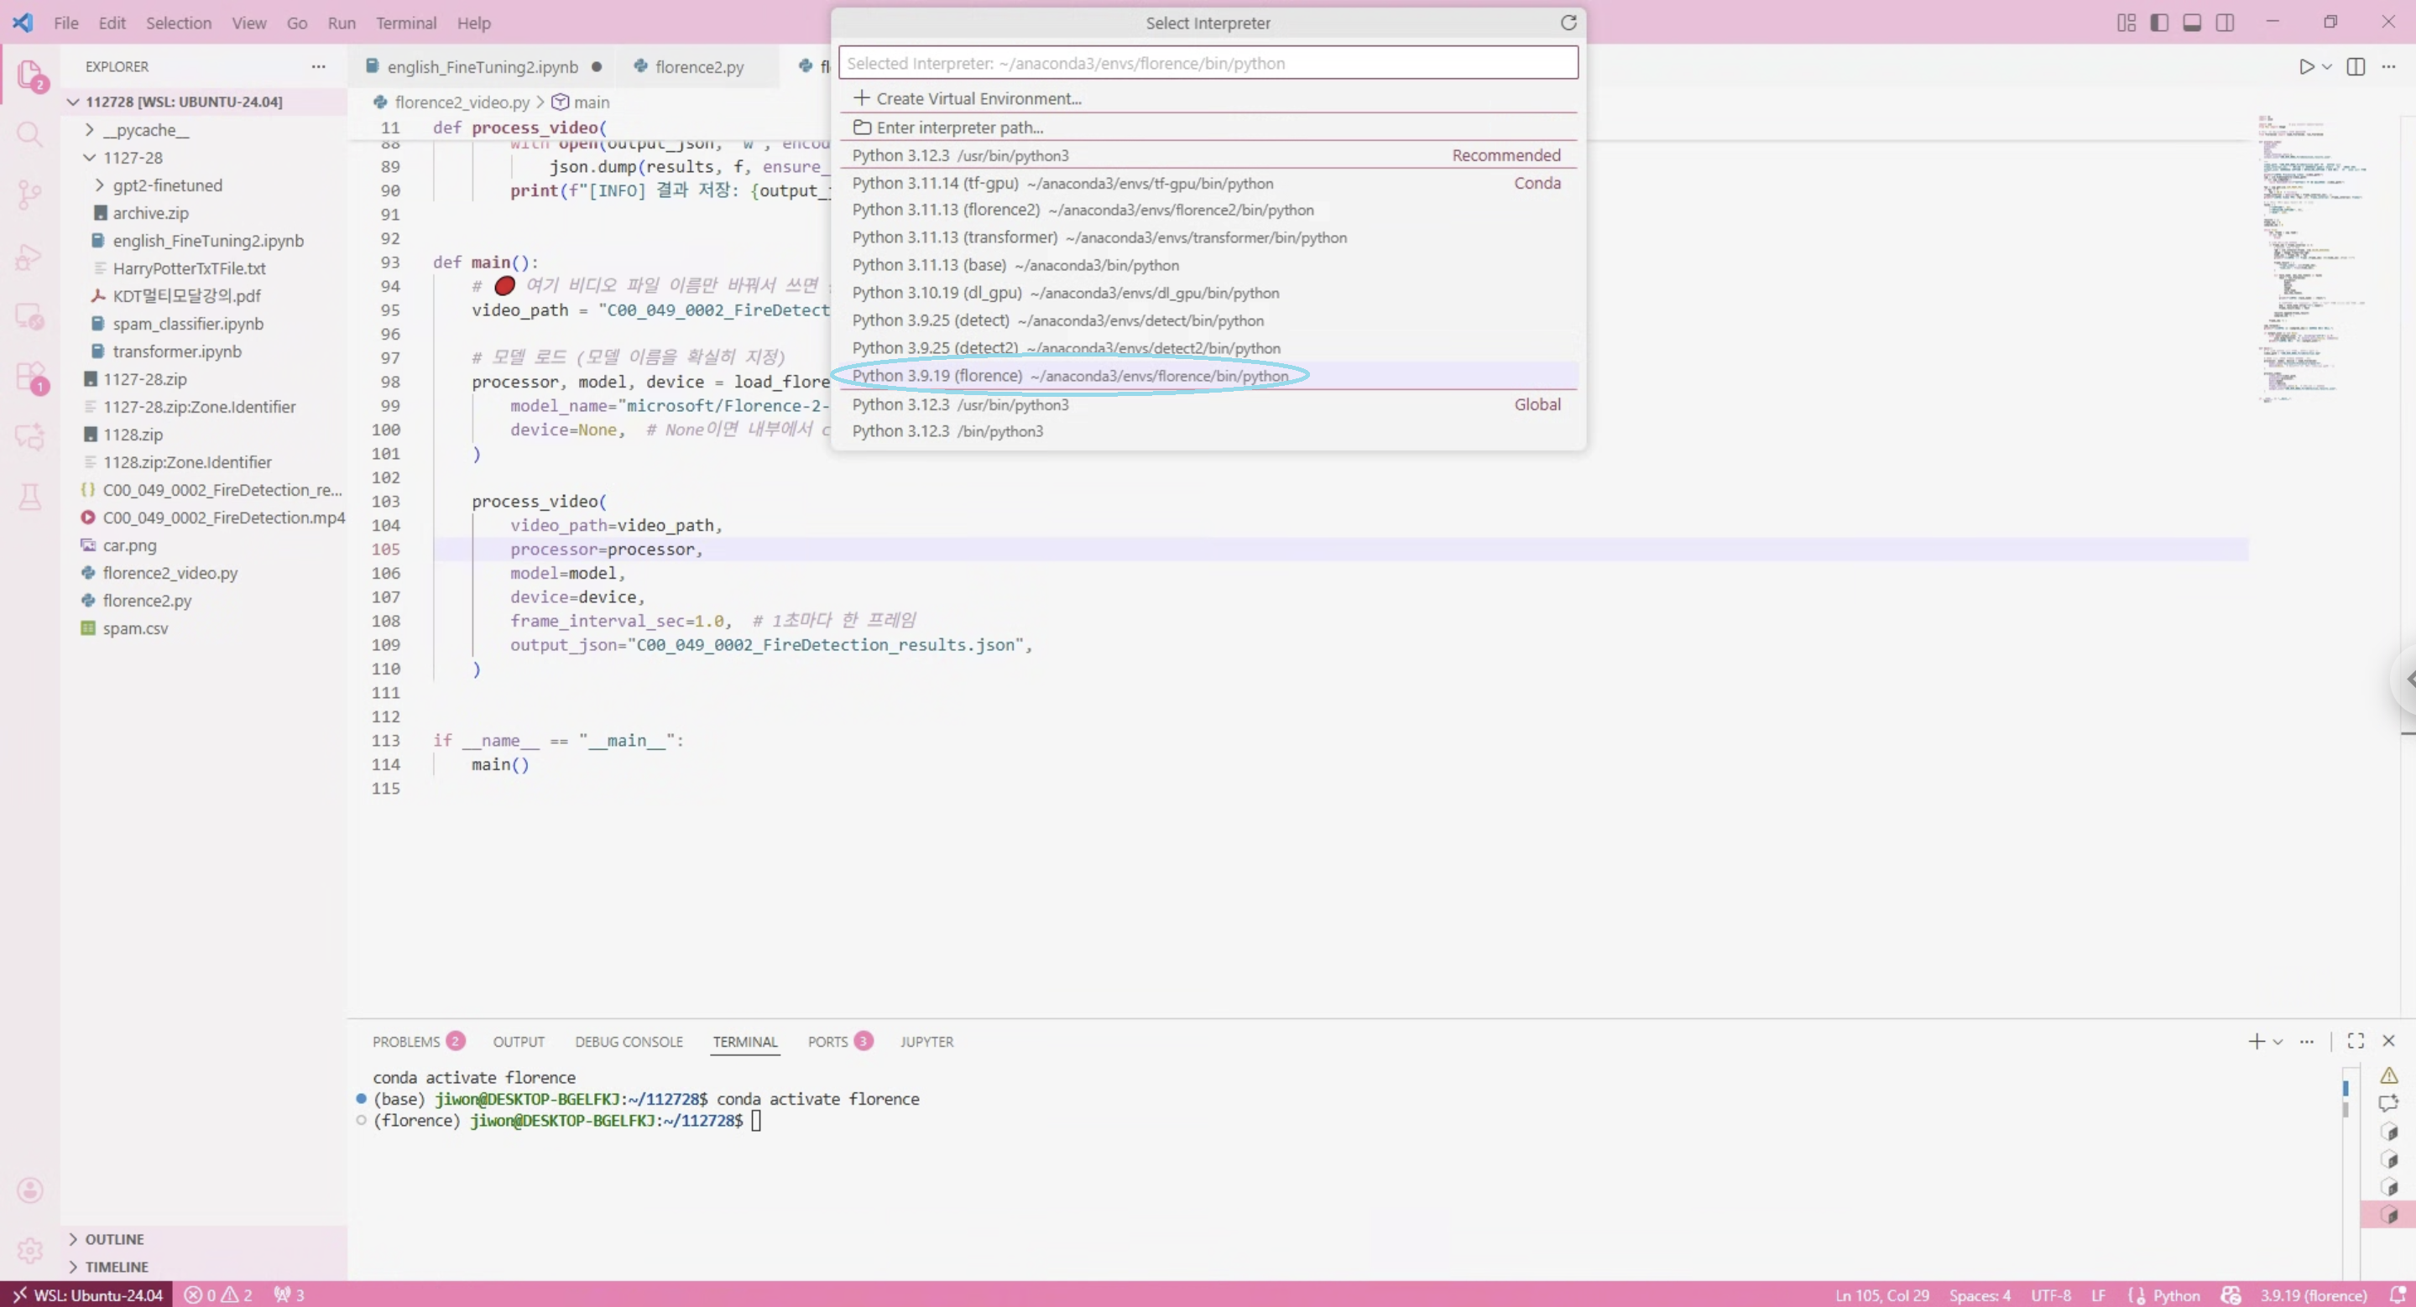Click the Run Python File play button
The width and height of the screenshot is (2416, 1307).
pyautogui.click(x=2306, y=66)
